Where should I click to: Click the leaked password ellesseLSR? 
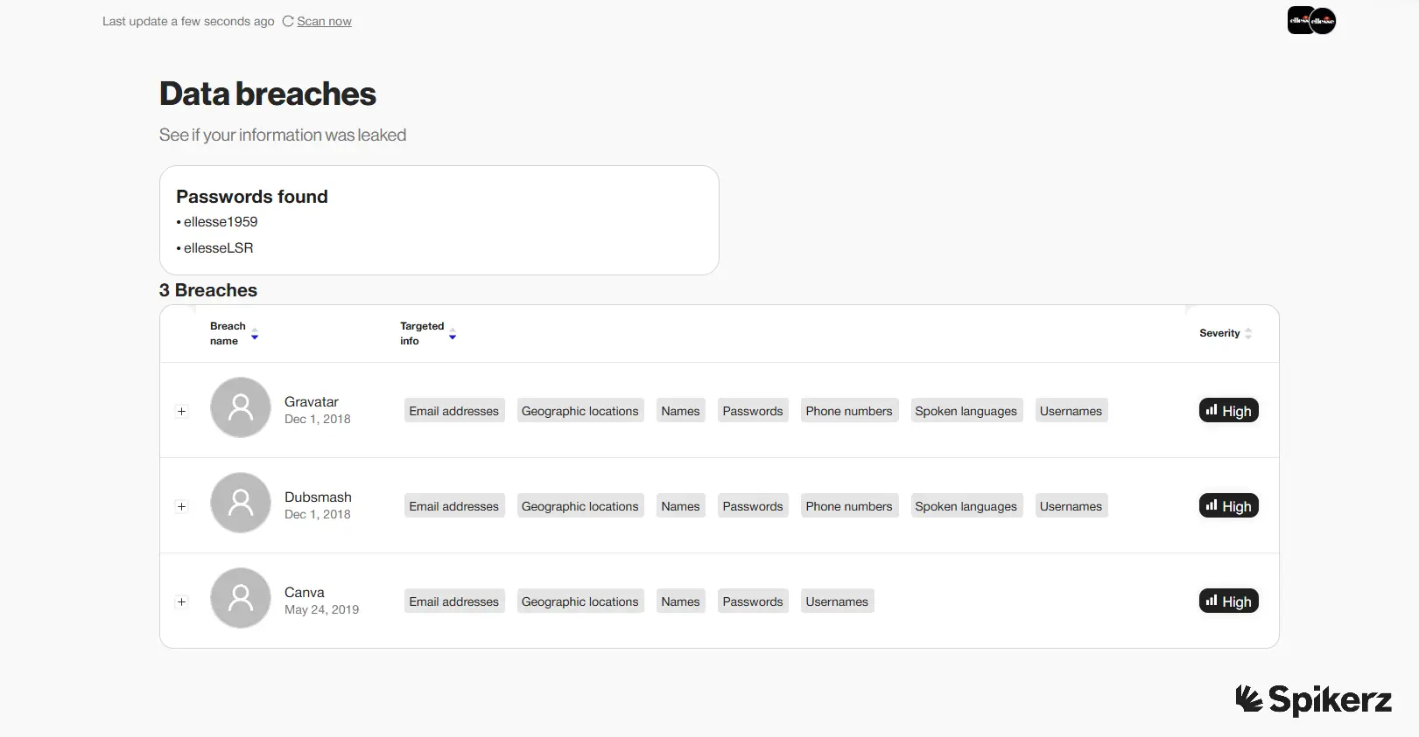[219, 248]
